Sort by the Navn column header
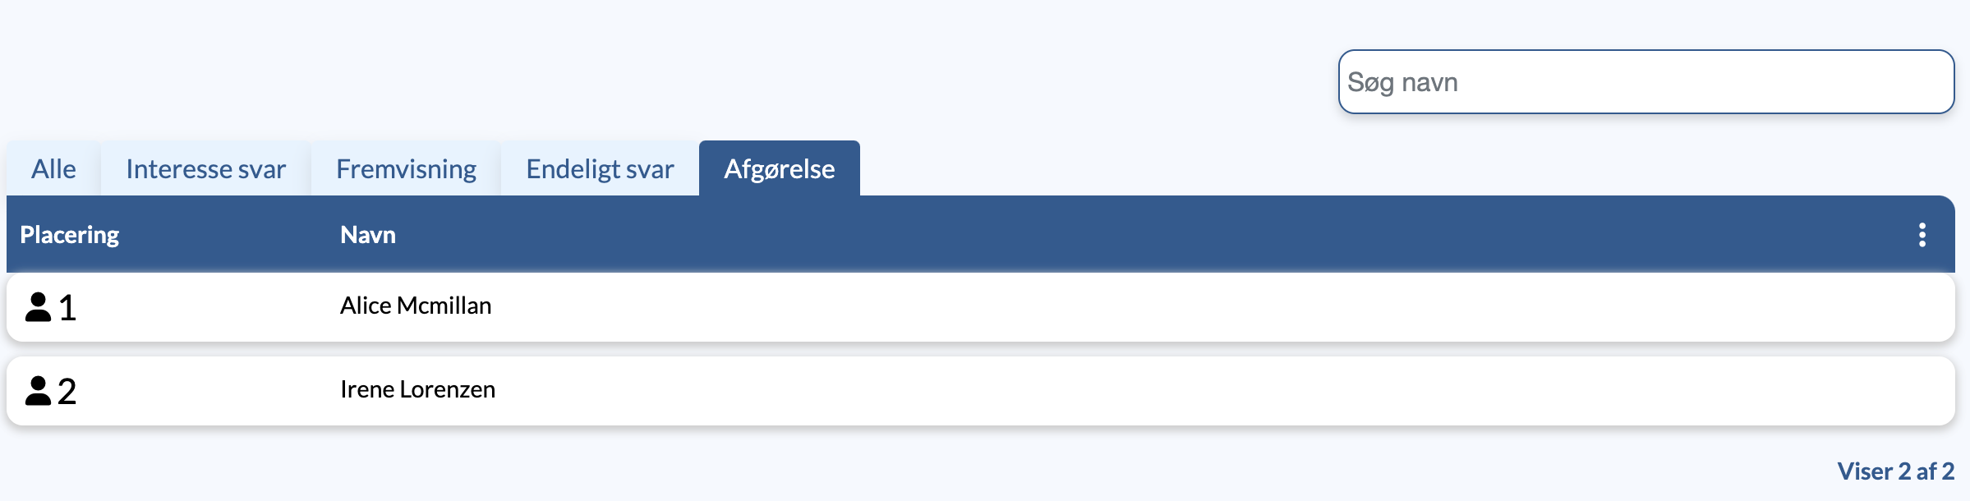The image size is (1970, 501). tap(368, 235)
